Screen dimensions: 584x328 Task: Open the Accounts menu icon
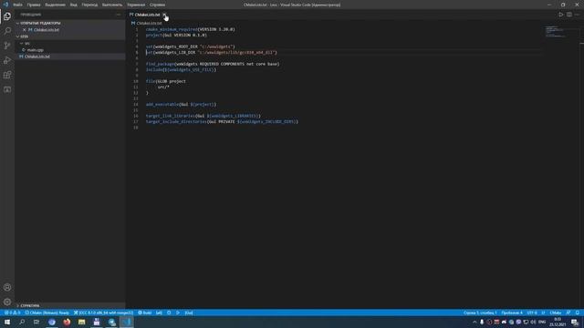click(7, 287)
